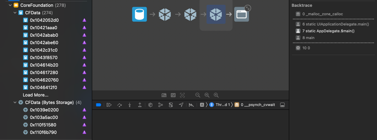Select the 0 __psynch_cvwait breadcrumb item
Viewport: 377px width, 140px height.
tap(257, 105)
